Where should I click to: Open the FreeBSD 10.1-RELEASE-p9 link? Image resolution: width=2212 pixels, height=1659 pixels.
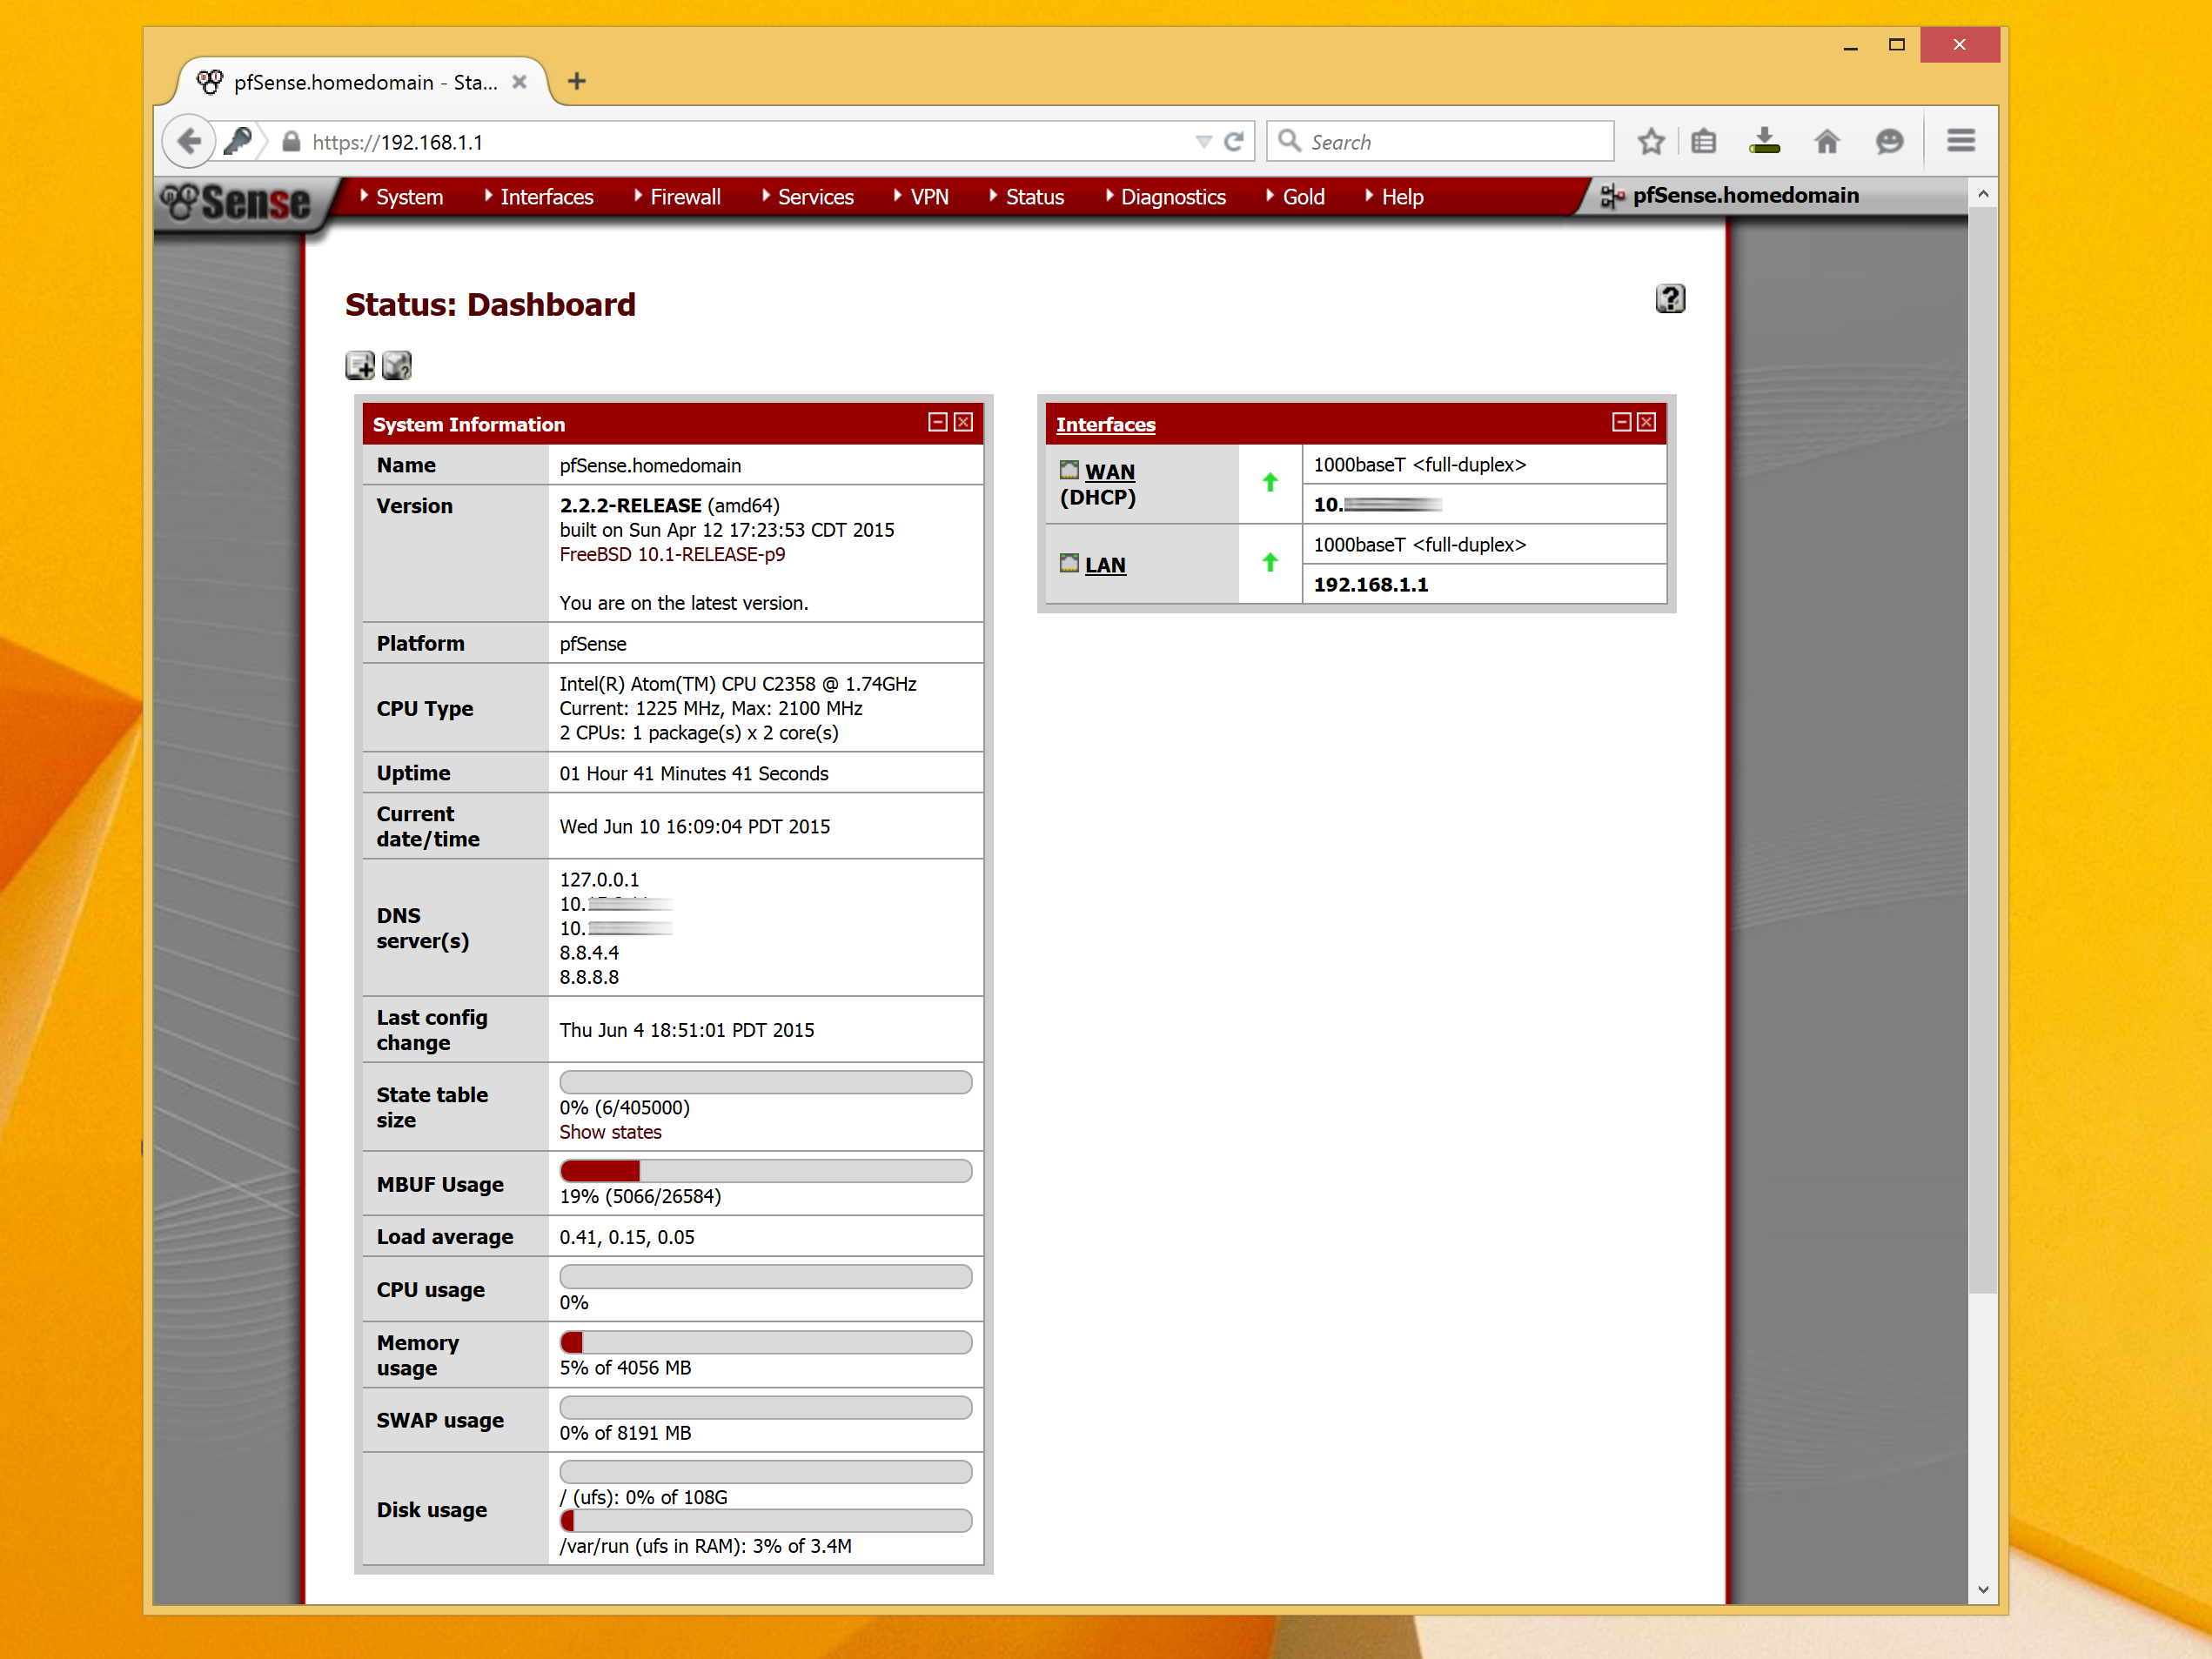(x=672, y=555)
